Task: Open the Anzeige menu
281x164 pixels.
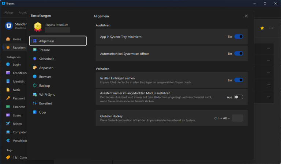Action: (23, 12)
